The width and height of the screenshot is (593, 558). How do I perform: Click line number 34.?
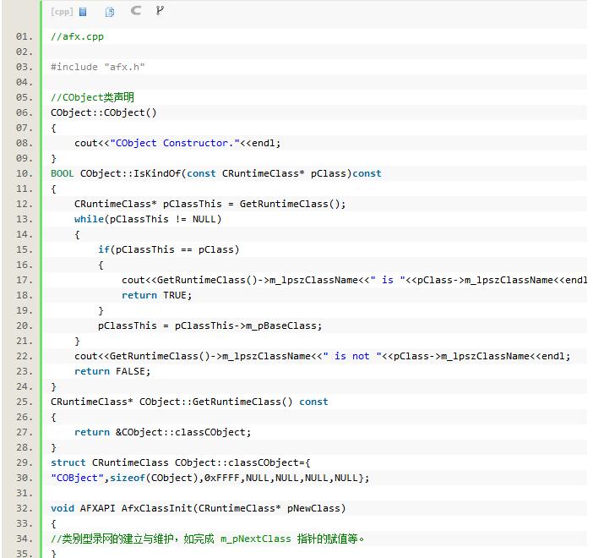point(24,539)
